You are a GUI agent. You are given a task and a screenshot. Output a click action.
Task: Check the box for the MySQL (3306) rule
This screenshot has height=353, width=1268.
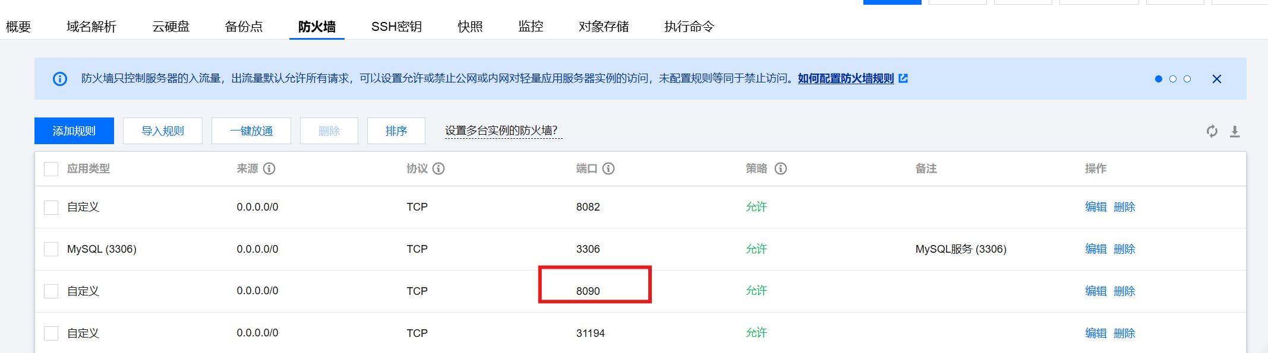[51, 249]
